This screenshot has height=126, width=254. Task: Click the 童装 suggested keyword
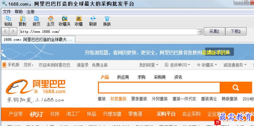(102, 99)
